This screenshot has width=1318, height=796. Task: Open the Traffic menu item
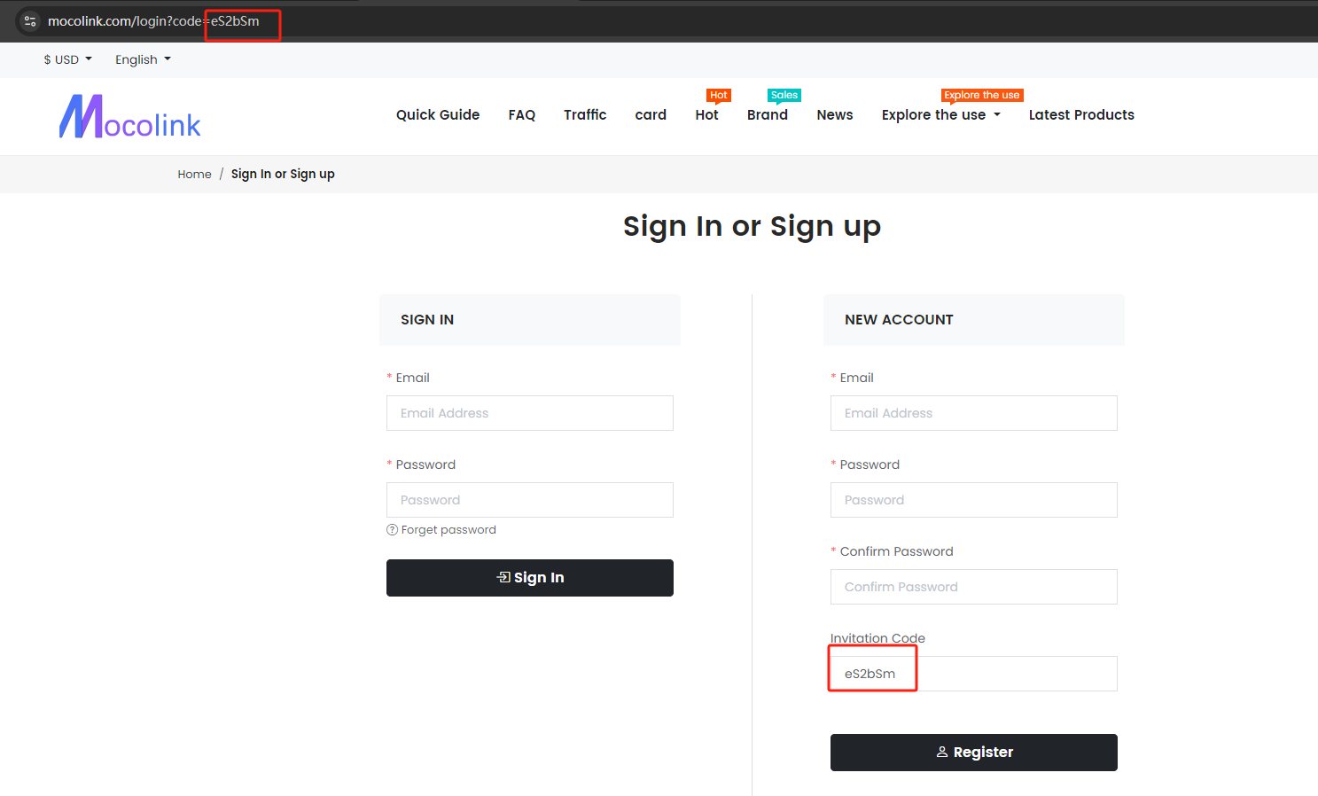pos(585,115)
